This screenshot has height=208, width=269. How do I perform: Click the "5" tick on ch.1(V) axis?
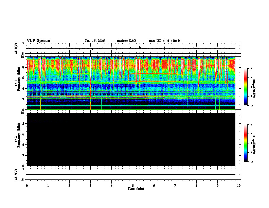click(23, 43)
